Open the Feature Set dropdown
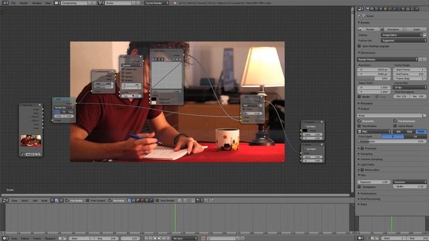 [404, 40]
